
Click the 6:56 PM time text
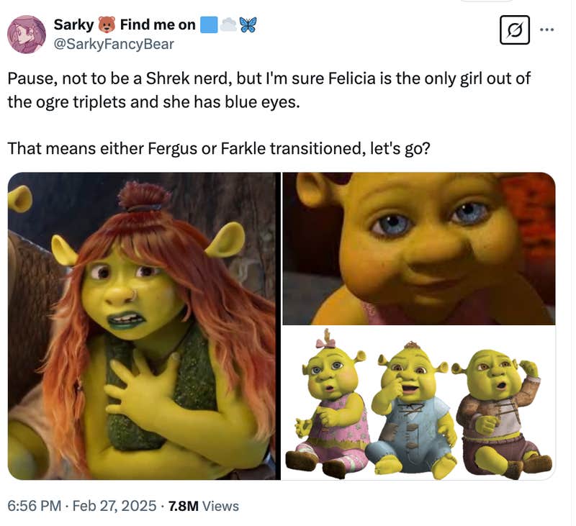34,506
